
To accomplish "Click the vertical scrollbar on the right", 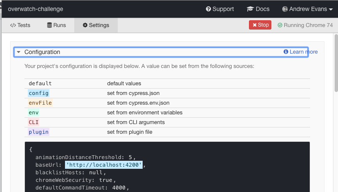I will [x=336, y=63].
